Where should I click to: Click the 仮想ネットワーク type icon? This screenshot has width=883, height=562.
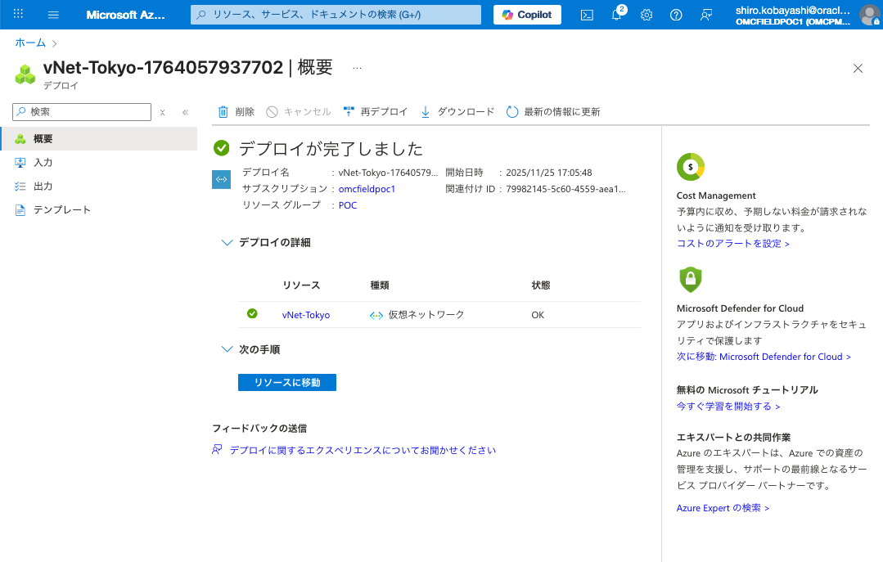point(376,315)
